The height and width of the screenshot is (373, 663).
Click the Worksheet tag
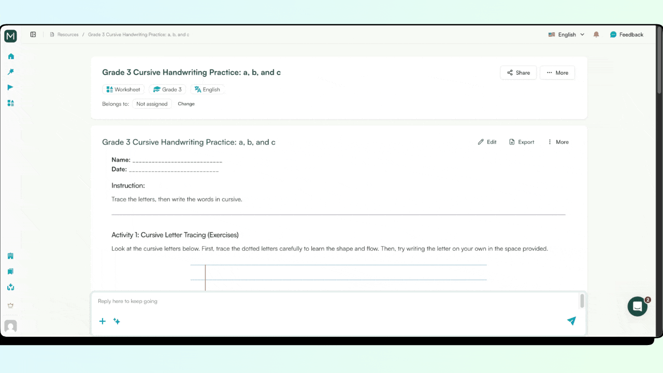coord(123,90)
